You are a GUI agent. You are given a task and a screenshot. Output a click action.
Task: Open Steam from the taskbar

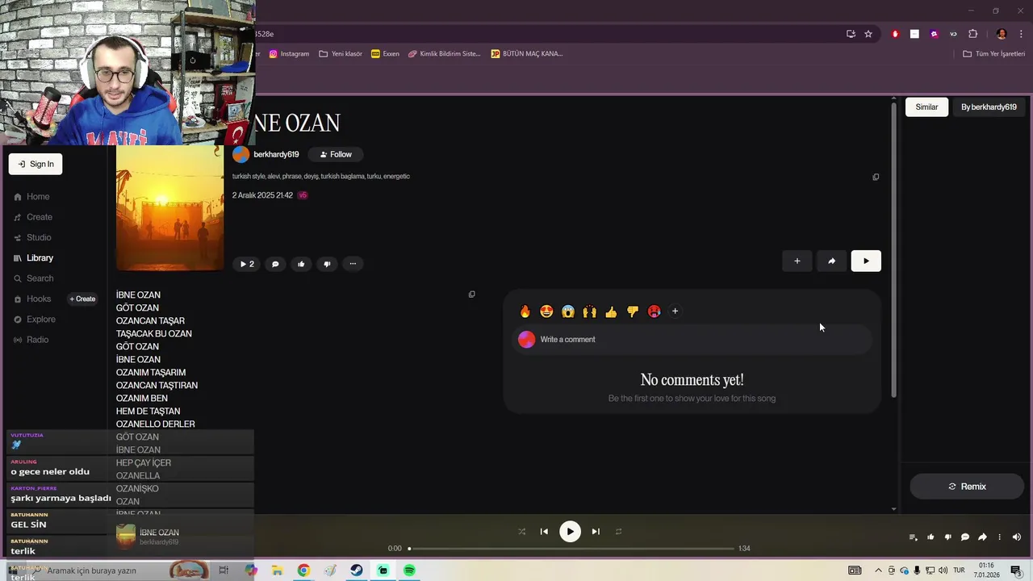click(356, 571)
